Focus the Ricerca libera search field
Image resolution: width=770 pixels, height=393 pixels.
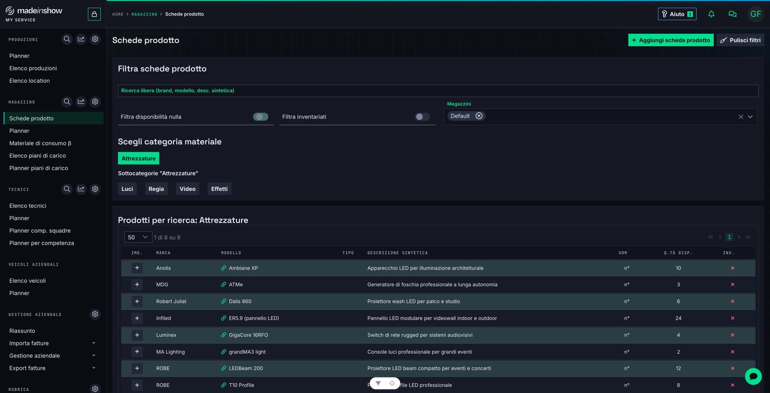[438, 91]
